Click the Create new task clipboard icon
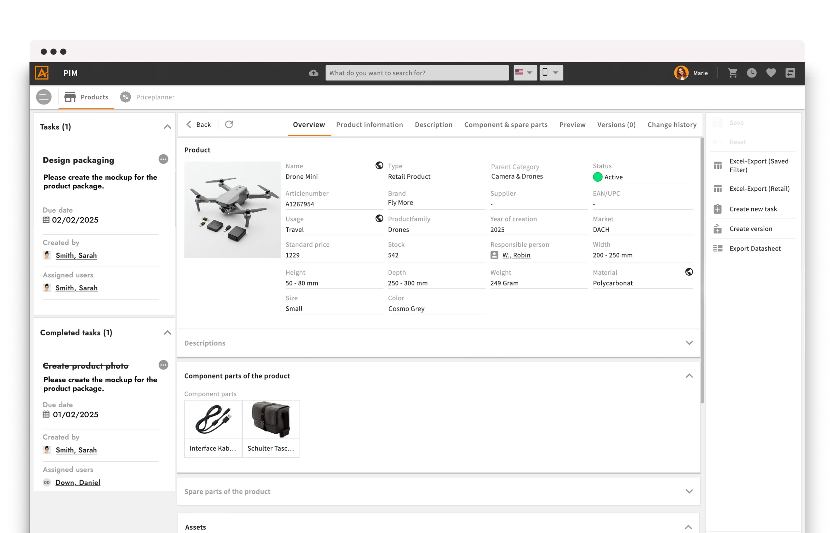This screenshot has width=834, height=533. [718, 209]
